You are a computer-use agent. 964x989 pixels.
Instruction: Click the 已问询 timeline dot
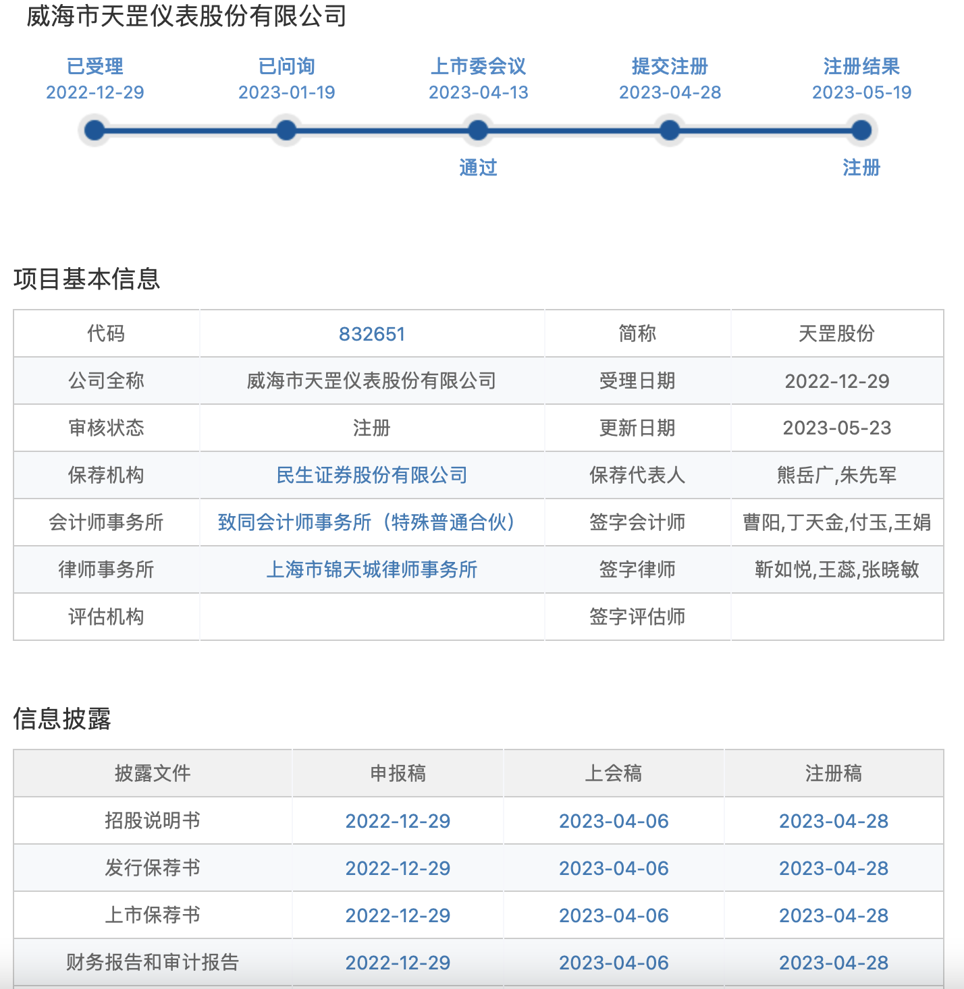tap(286, 130)
